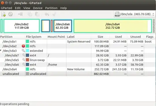156x106 pixels.
Task: Sort by the Partition column header
Action: (6, 37)
